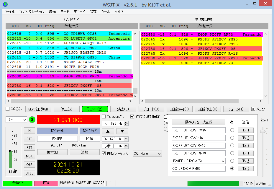274x189 pixels.
Task: Switch to message tab 2
Action: (166, 128)
